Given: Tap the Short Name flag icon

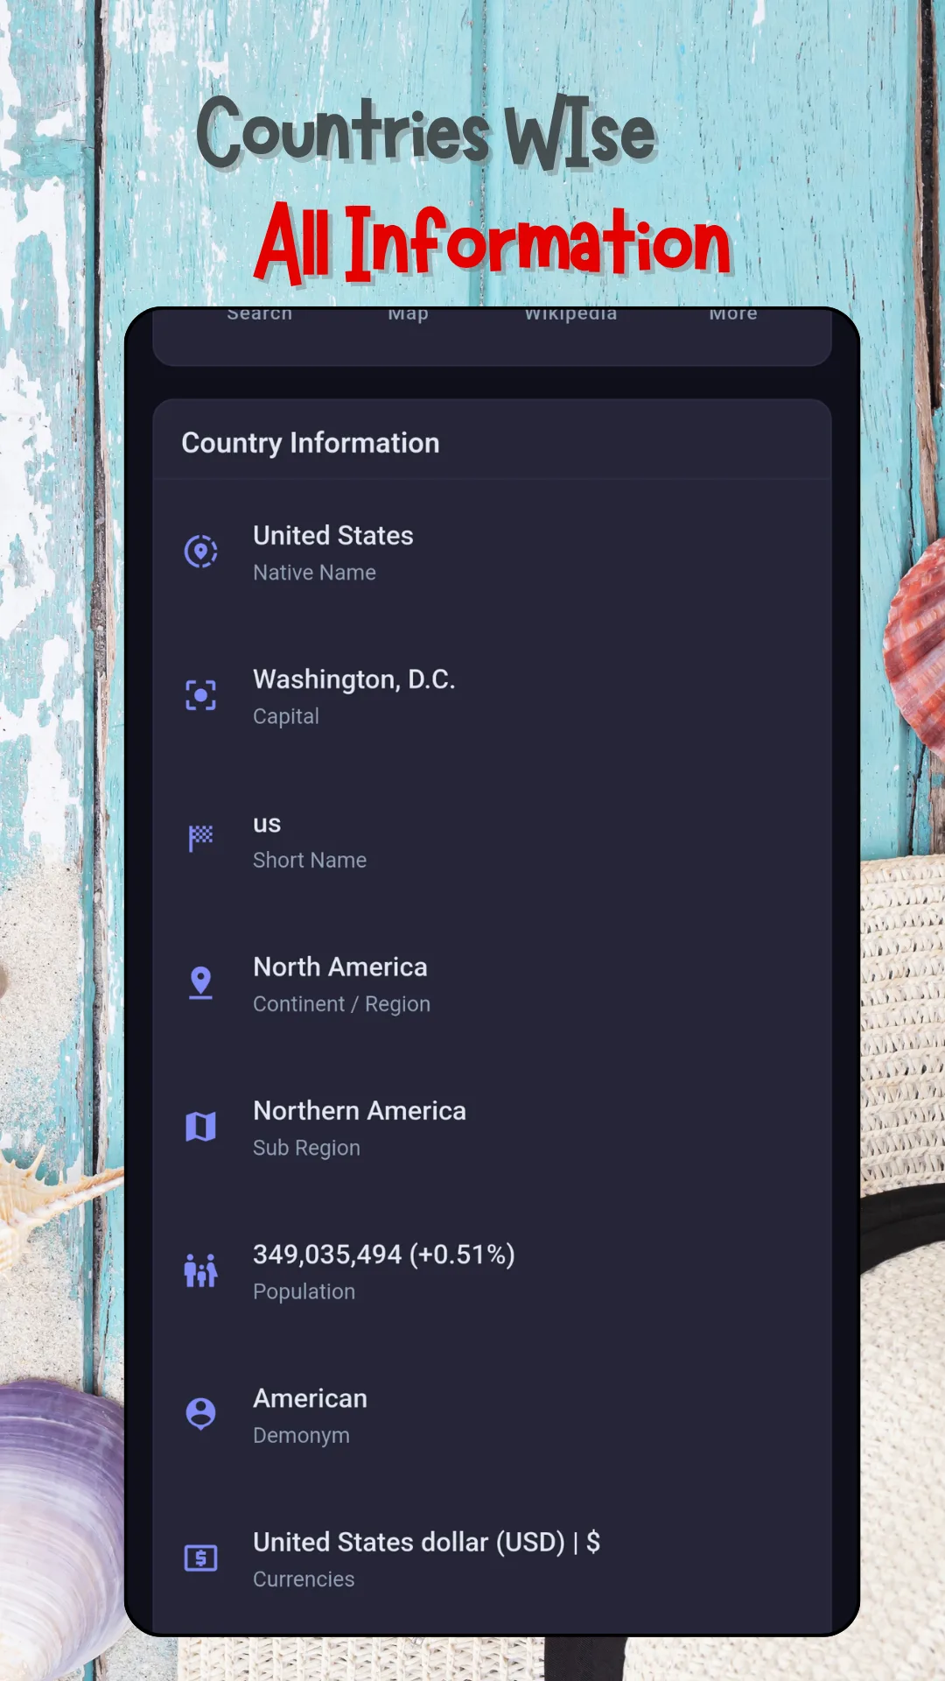Looking at the screenshot, I should [201, 839].
